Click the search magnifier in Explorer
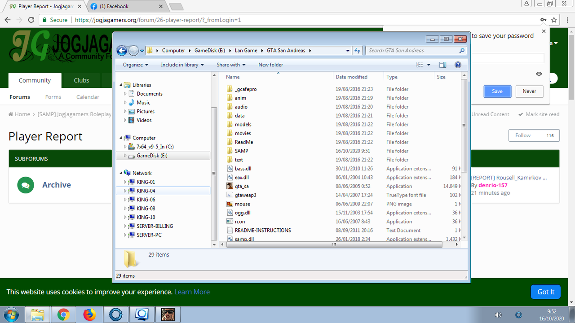Image resolution: width=575 pixels, height=323 pixels. pyautogui.click(x=462, y=51)
